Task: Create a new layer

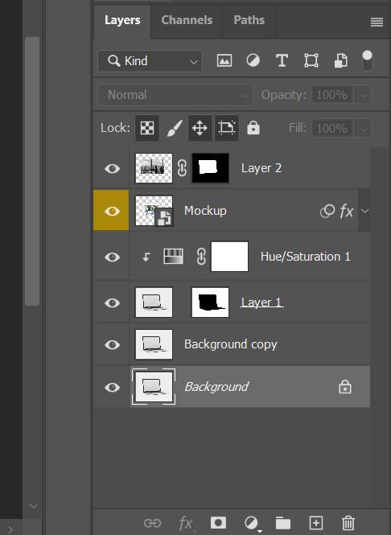Action: pyautogui.click(x=316, y=523)
